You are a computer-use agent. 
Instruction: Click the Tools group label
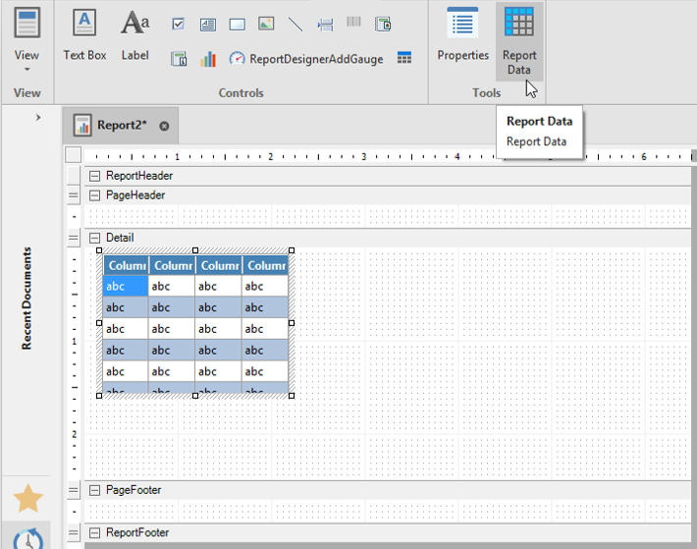pos(486,93)
